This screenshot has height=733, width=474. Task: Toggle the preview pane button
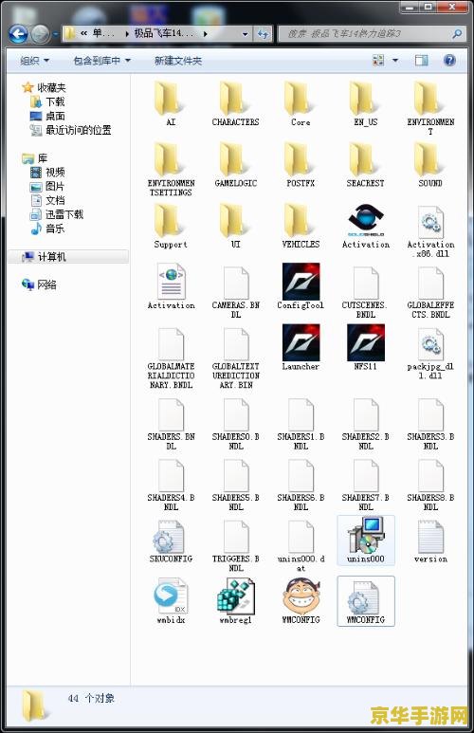pyautogui.click(x=421, y=61)
